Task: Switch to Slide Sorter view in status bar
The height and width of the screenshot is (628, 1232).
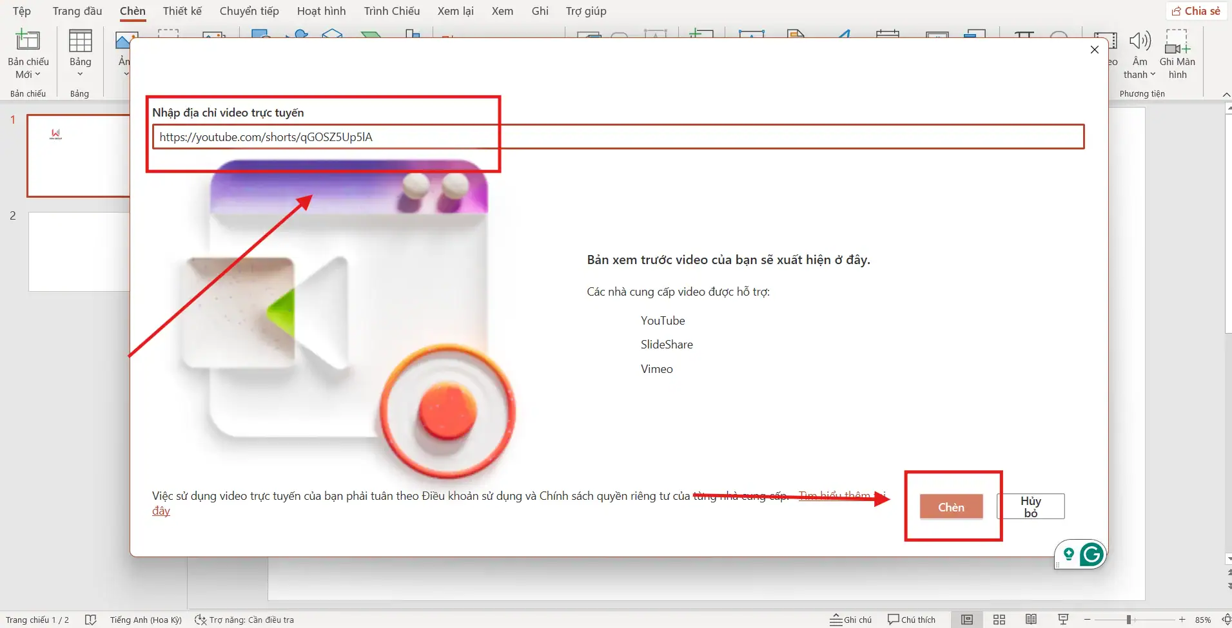Action: click(x=1000, y=619)
